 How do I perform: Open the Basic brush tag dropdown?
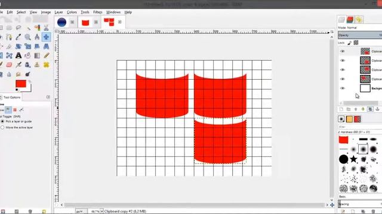coord(360,197)
